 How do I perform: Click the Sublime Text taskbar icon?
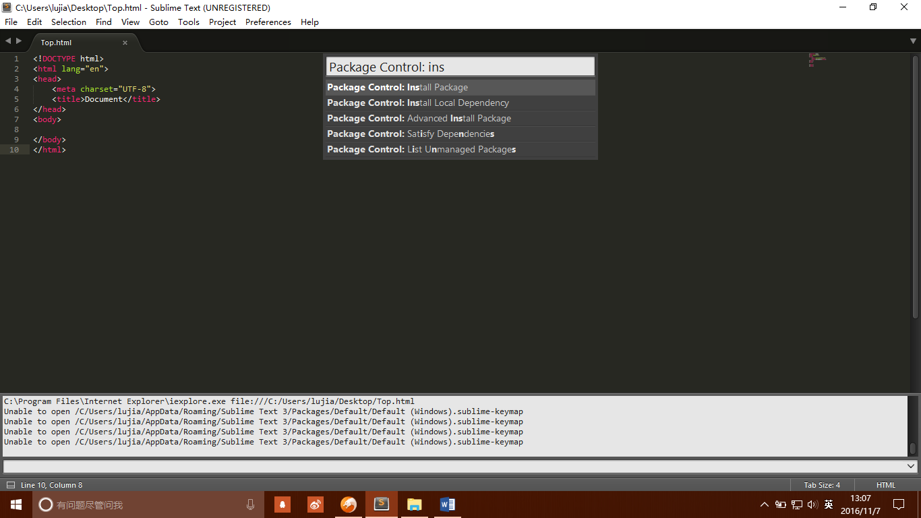382,505
